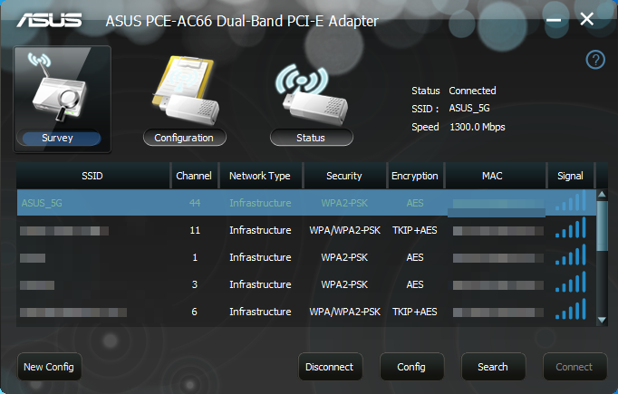The image size is (618, 394).
Task: Select the Survey tab label
Action: coord(58,138)
